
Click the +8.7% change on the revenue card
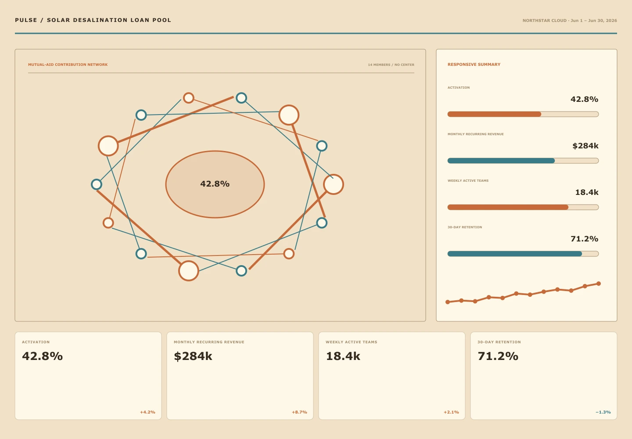tap(299, 412)
